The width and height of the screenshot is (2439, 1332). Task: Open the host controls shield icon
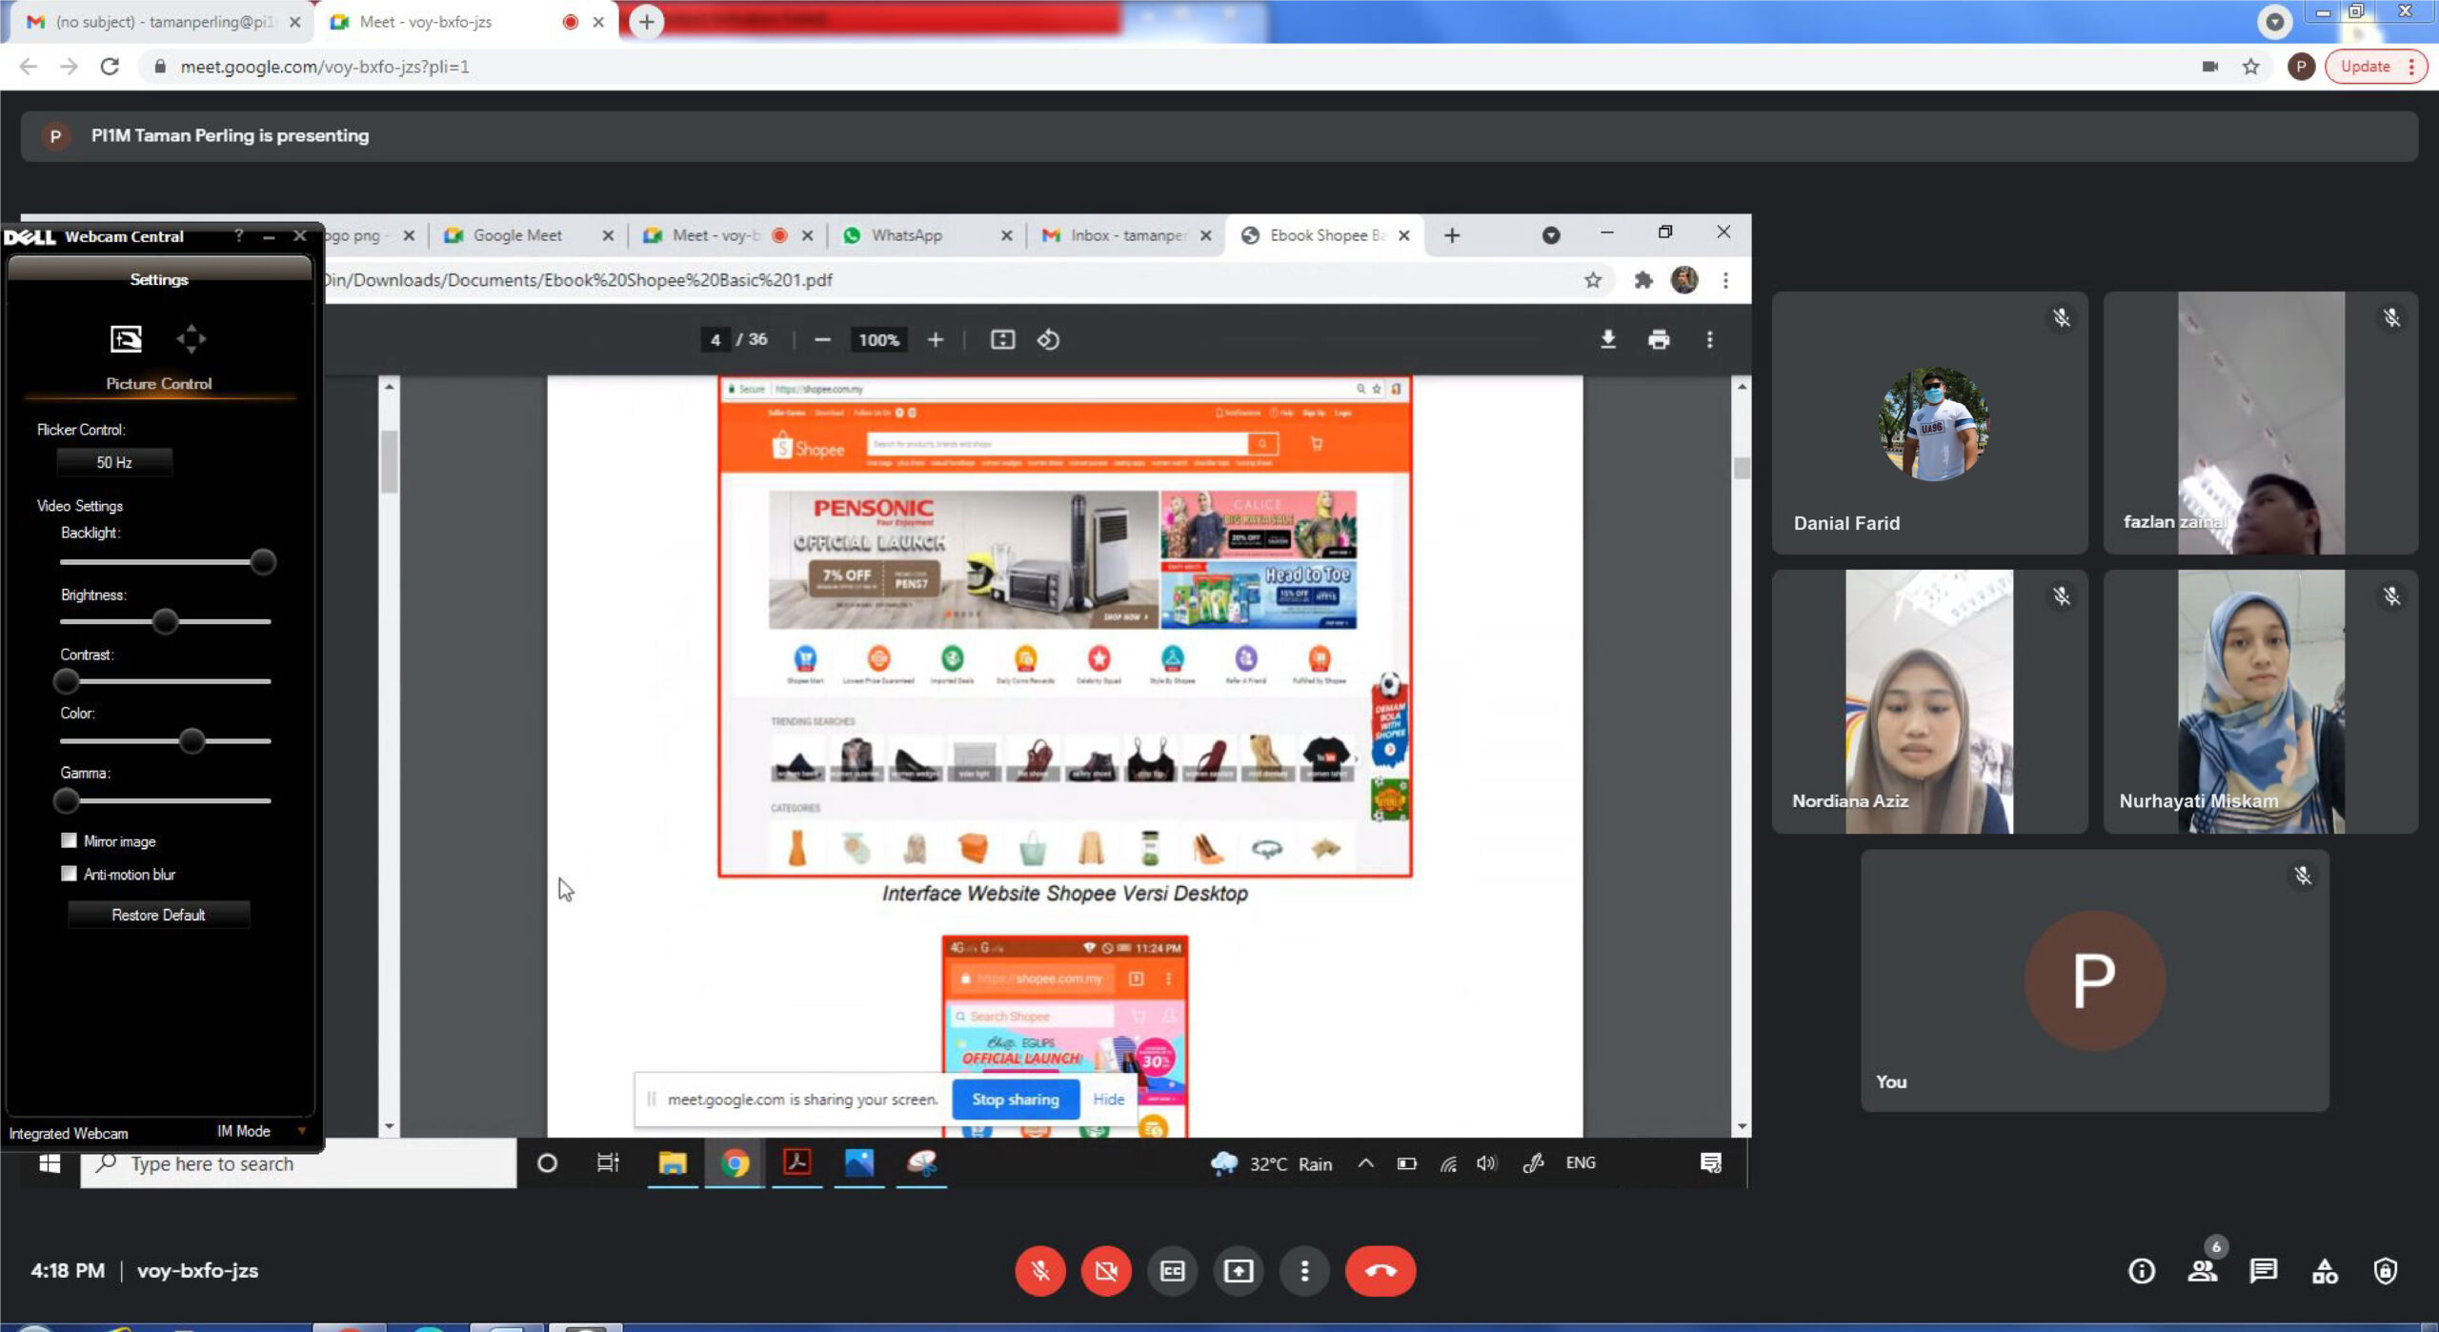(2385, 1270)
